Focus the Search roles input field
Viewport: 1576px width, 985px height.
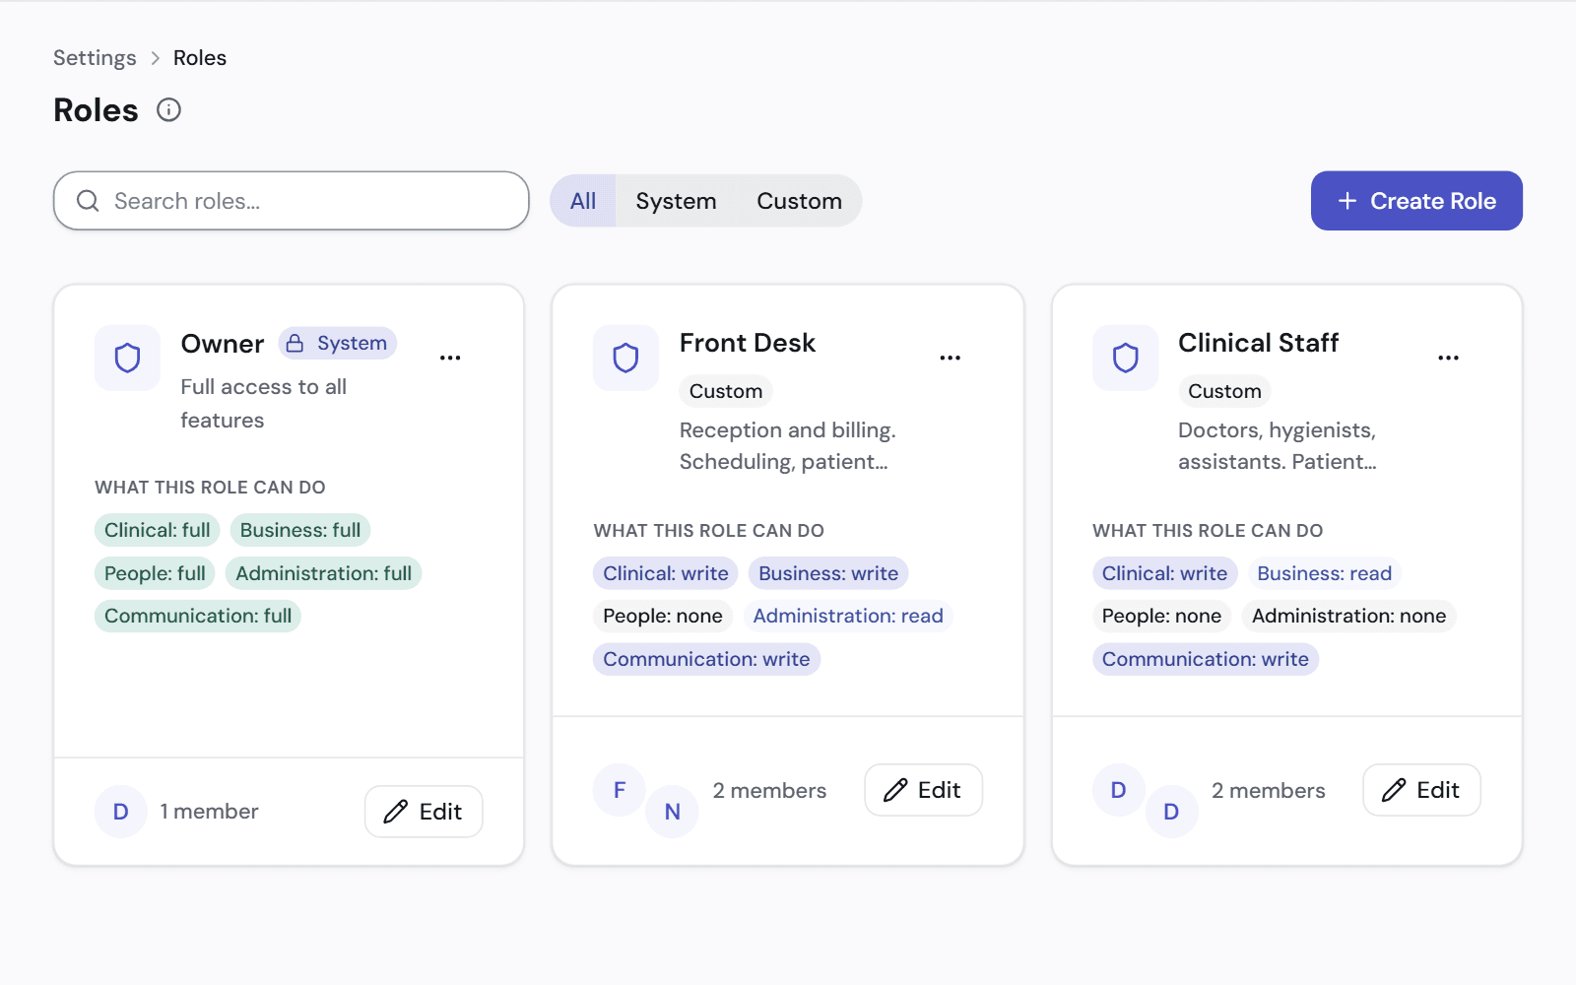pos(292,201)
